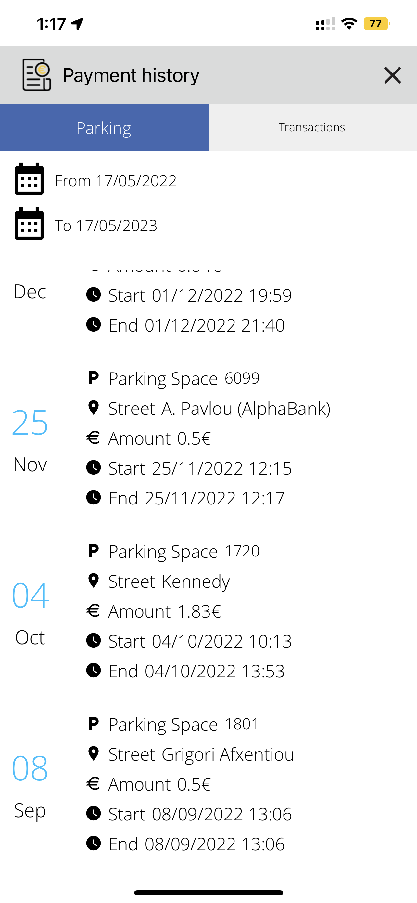Edit the To 17/05/2023 date field

click(x=106, y=226)
